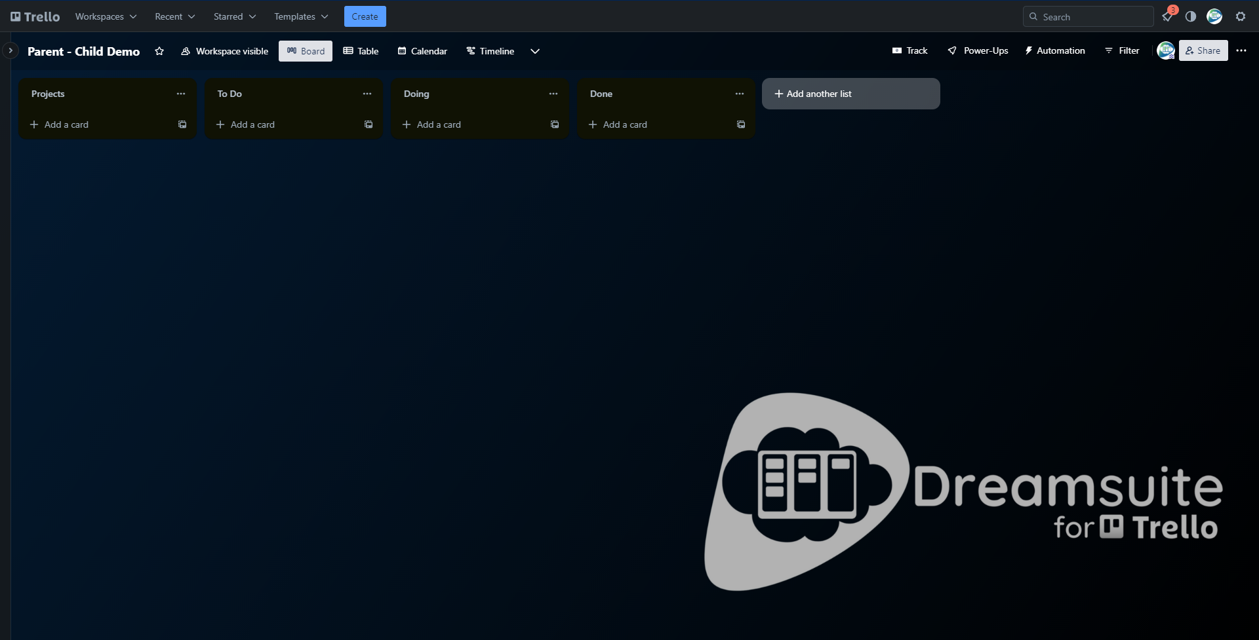Open the notifications bell icon

(1167, 17)
